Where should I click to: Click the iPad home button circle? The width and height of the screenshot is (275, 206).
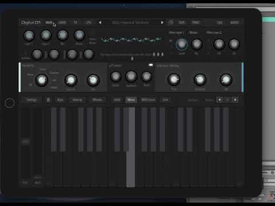(10, 103)
